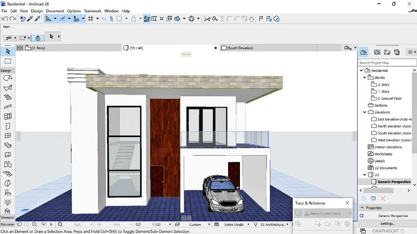Close the Trace & Reference palette

(x=347, y=203)
